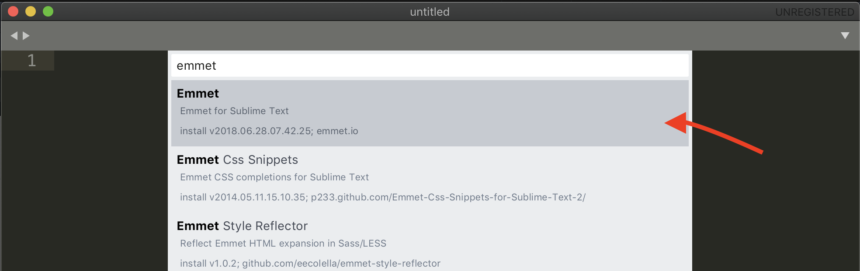Pick the "Emmet Style Reflector" package title

coord(242,226)
